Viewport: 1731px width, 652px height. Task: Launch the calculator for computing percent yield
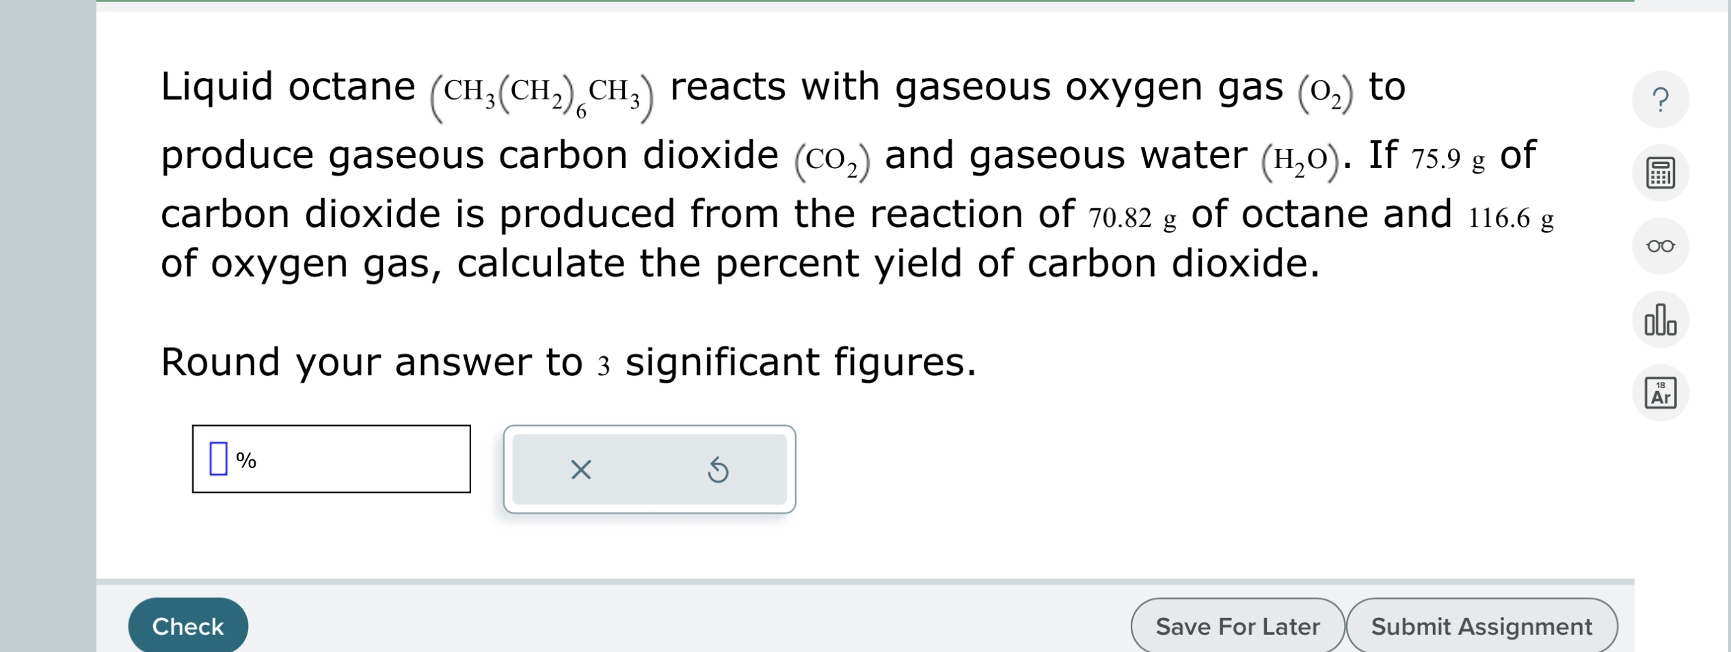click(x=1661, y=172)
